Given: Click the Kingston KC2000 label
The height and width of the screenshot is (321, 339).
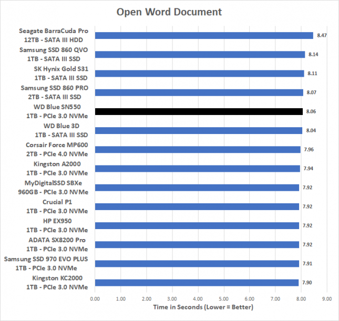Looking at the screenshot, I should pyautogui.click(x=57, y=283).
